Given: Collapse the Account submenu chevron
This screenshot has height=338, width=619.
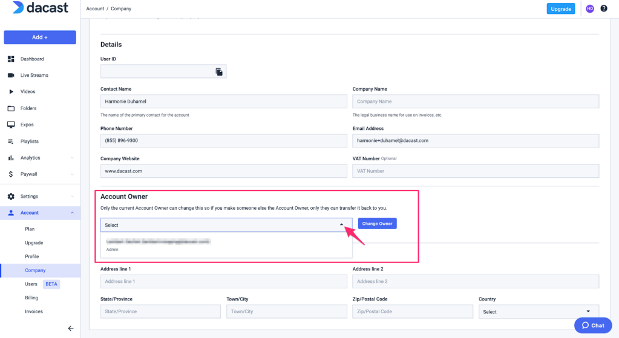Looking at the screenshot, I should pyautogui.click(x=72, y=213).
